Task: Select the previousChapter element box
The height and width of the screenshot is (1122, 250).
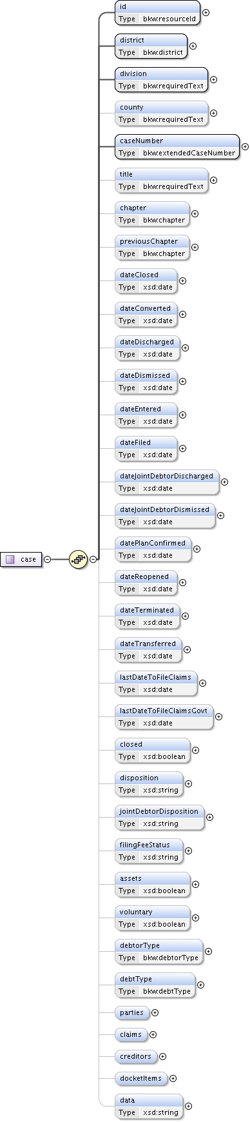Action: [x=152, y=247]
